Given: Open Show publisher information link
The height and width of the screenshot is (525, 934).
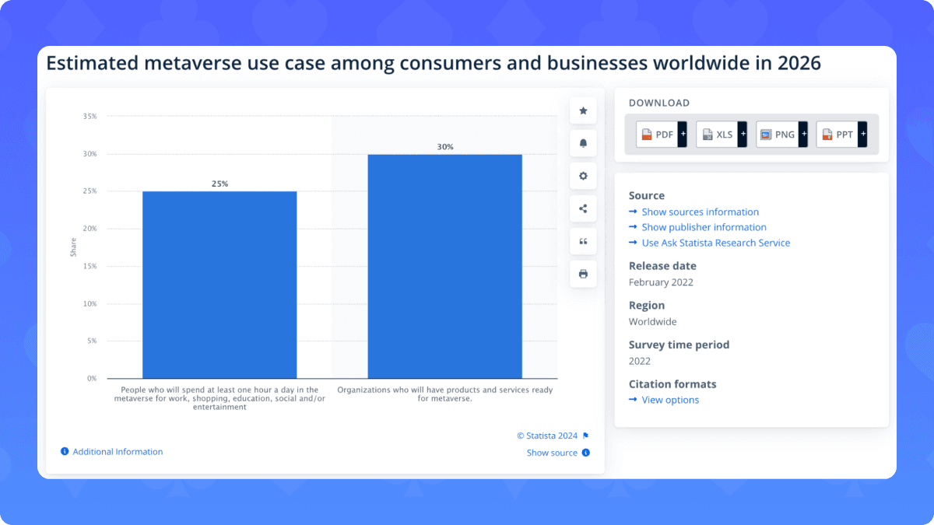Looking at the screenshot, I should pyautogui.click(x=704, y=227).
